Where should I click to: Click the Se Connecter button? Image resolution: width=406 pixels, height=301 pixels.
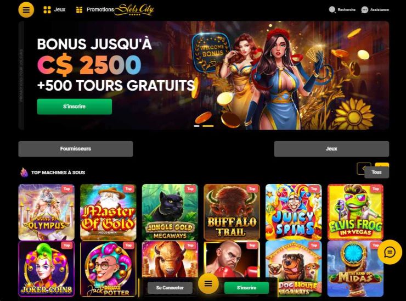(x=170, y=288)
